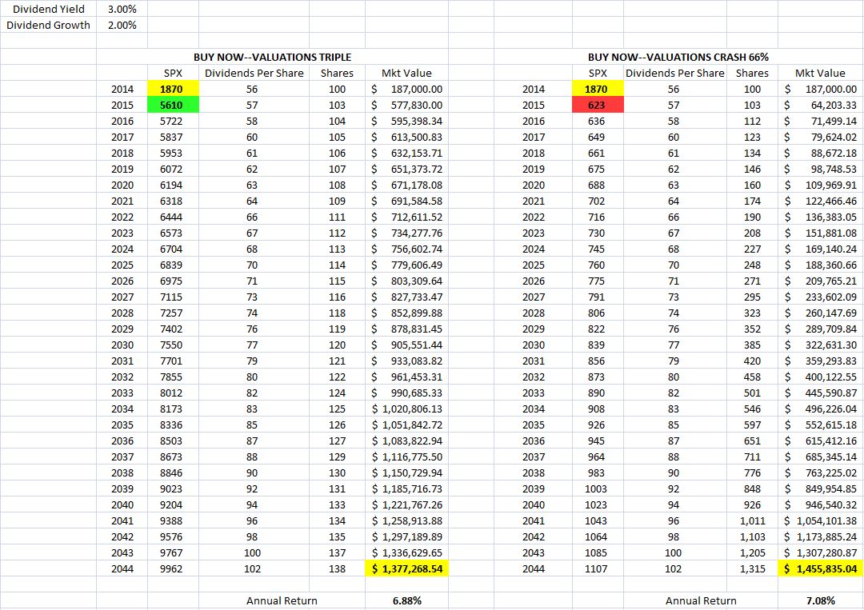This screenshot has width=864, height=610.
Task: Click the market value cell $1,020,806.13
Action: click(406, 409)
